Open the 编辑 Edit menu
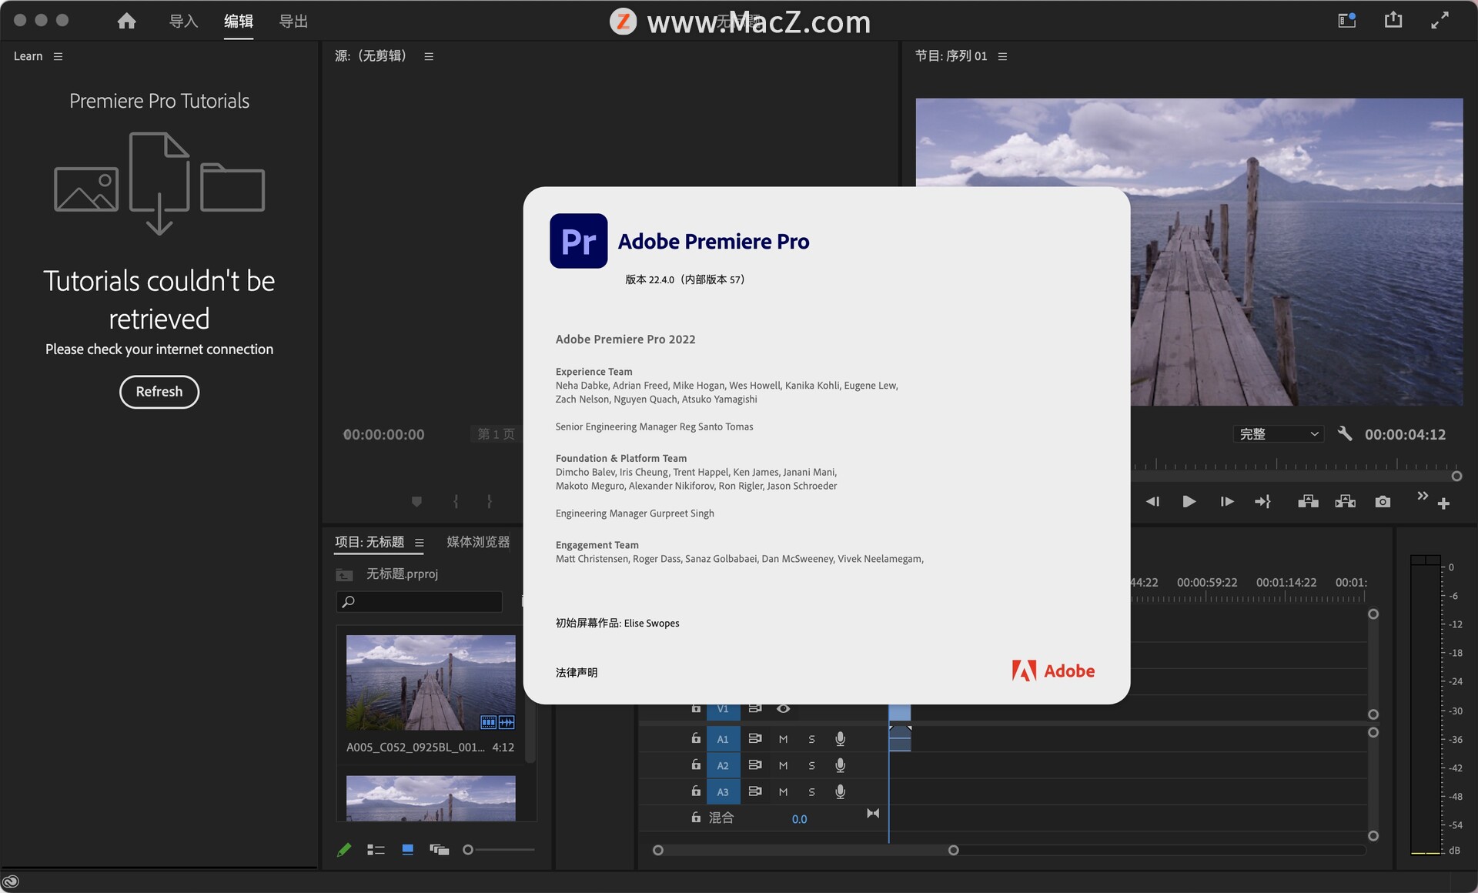The image size is (1478, 893). 236,20
